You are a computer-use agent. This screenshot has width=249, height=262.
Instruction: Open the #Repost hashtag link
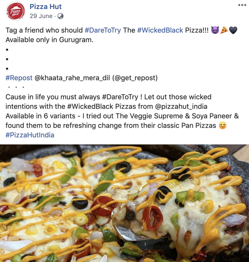(x=19, y=78)
